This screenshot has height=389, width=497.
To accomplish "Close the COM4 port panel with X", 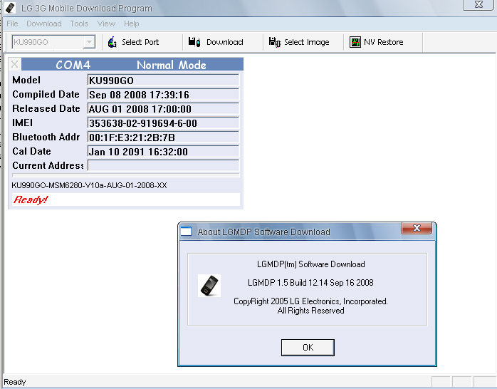I will pos(14,64).
